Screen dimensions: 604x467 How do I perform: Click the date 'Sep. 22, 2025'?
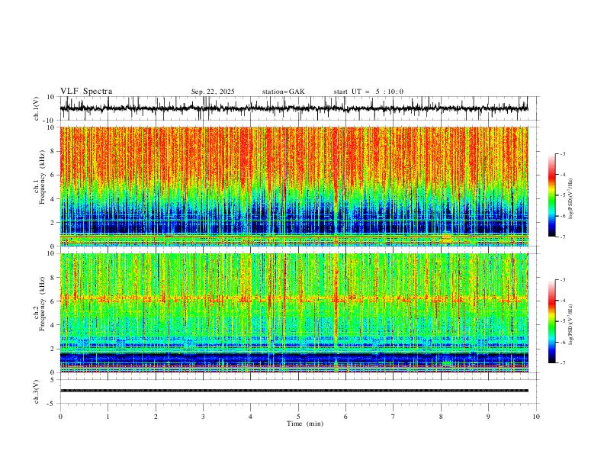click(213, 92)
